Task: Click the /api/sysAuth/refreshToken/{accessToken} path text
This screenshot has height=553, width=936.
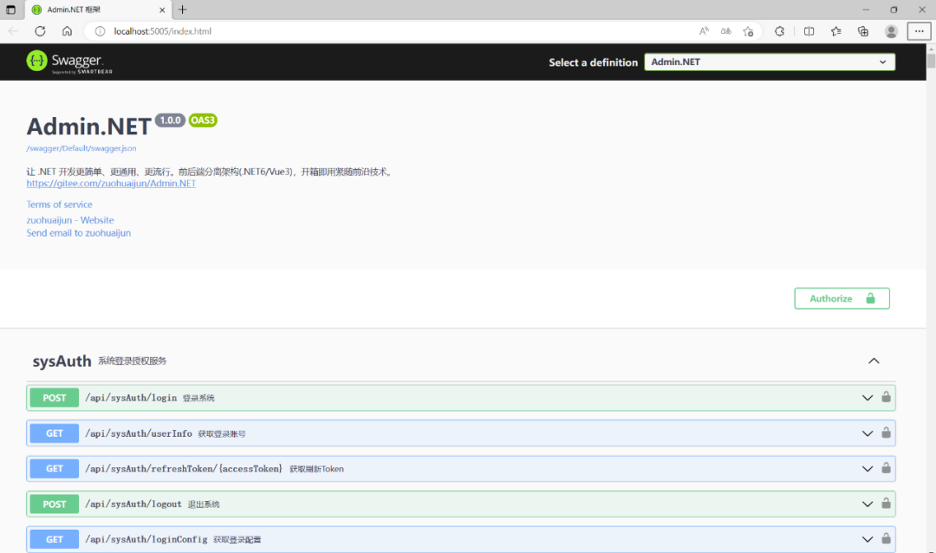Action: (184, 469)
